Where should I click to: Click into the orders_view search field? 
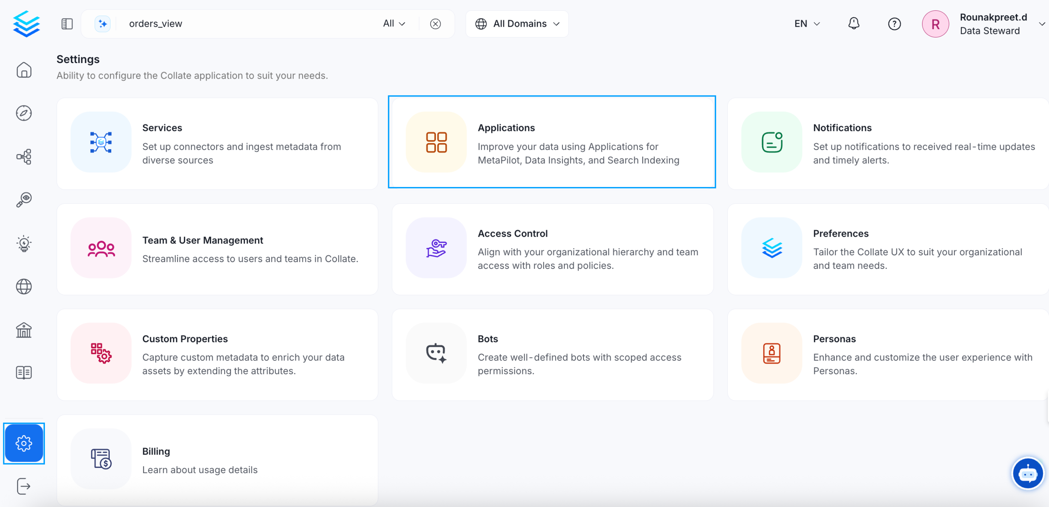pos(244,23)
